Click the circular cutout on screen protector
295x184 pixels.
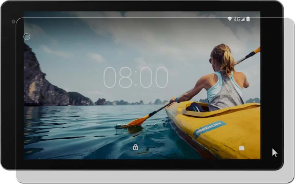click(27, 37)
